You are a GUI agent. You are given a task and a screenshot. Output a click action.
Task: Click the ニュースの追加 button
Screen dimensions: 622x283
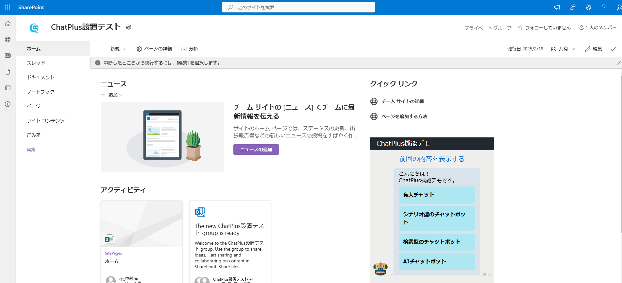[256, 150]
